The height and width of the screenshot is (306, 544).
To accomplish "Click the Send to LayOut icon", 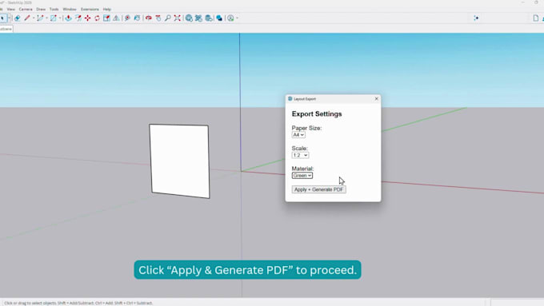I will [x=209, y=18].
